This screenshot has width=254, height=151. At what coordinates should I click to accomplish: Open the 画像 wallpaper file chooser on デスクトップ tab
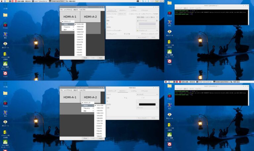coord(148,21)
